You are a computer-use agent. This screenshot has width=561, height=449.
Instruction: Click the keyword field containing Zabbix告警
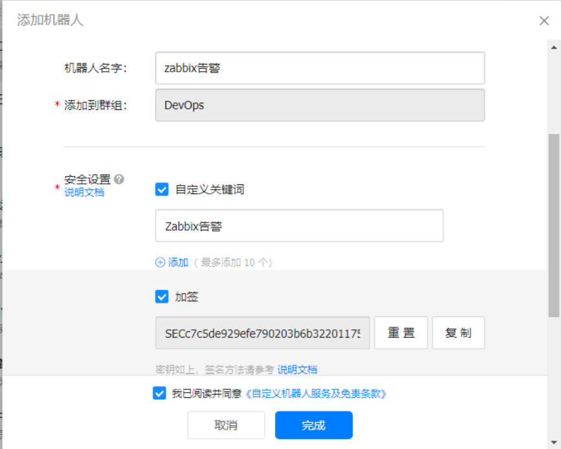(299, 226)
